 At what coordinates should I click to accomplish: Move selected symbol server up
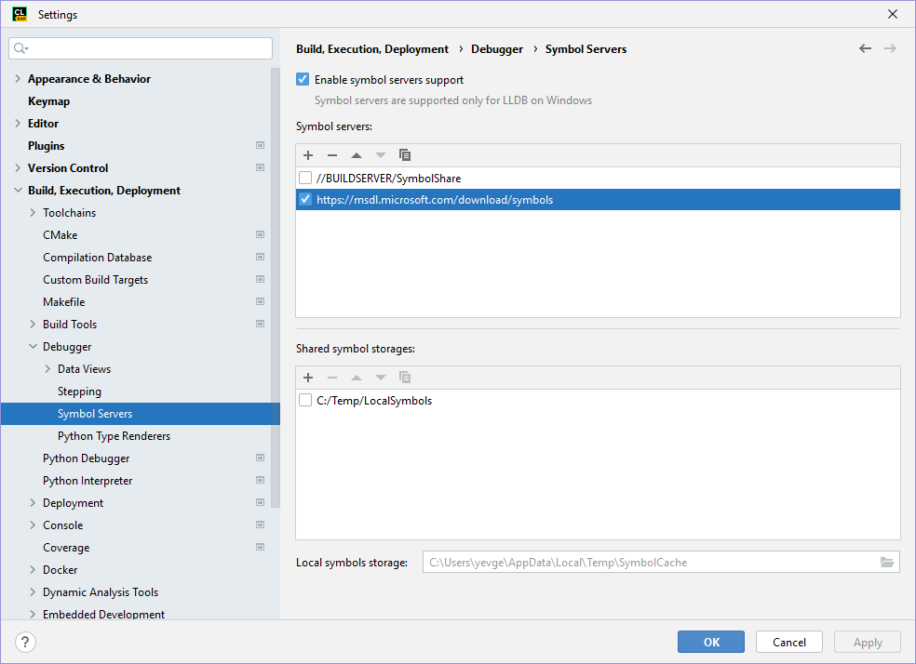point(357,155)
